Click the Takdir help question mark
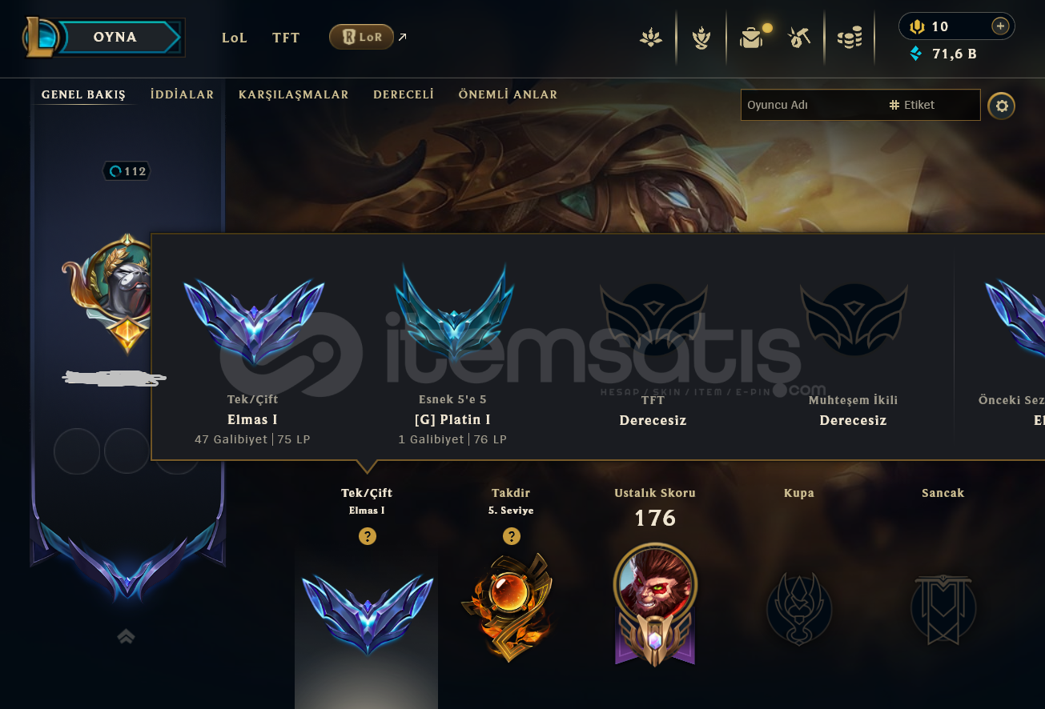Viewport: 1045px width, 709px height. [x=511, y=536]
